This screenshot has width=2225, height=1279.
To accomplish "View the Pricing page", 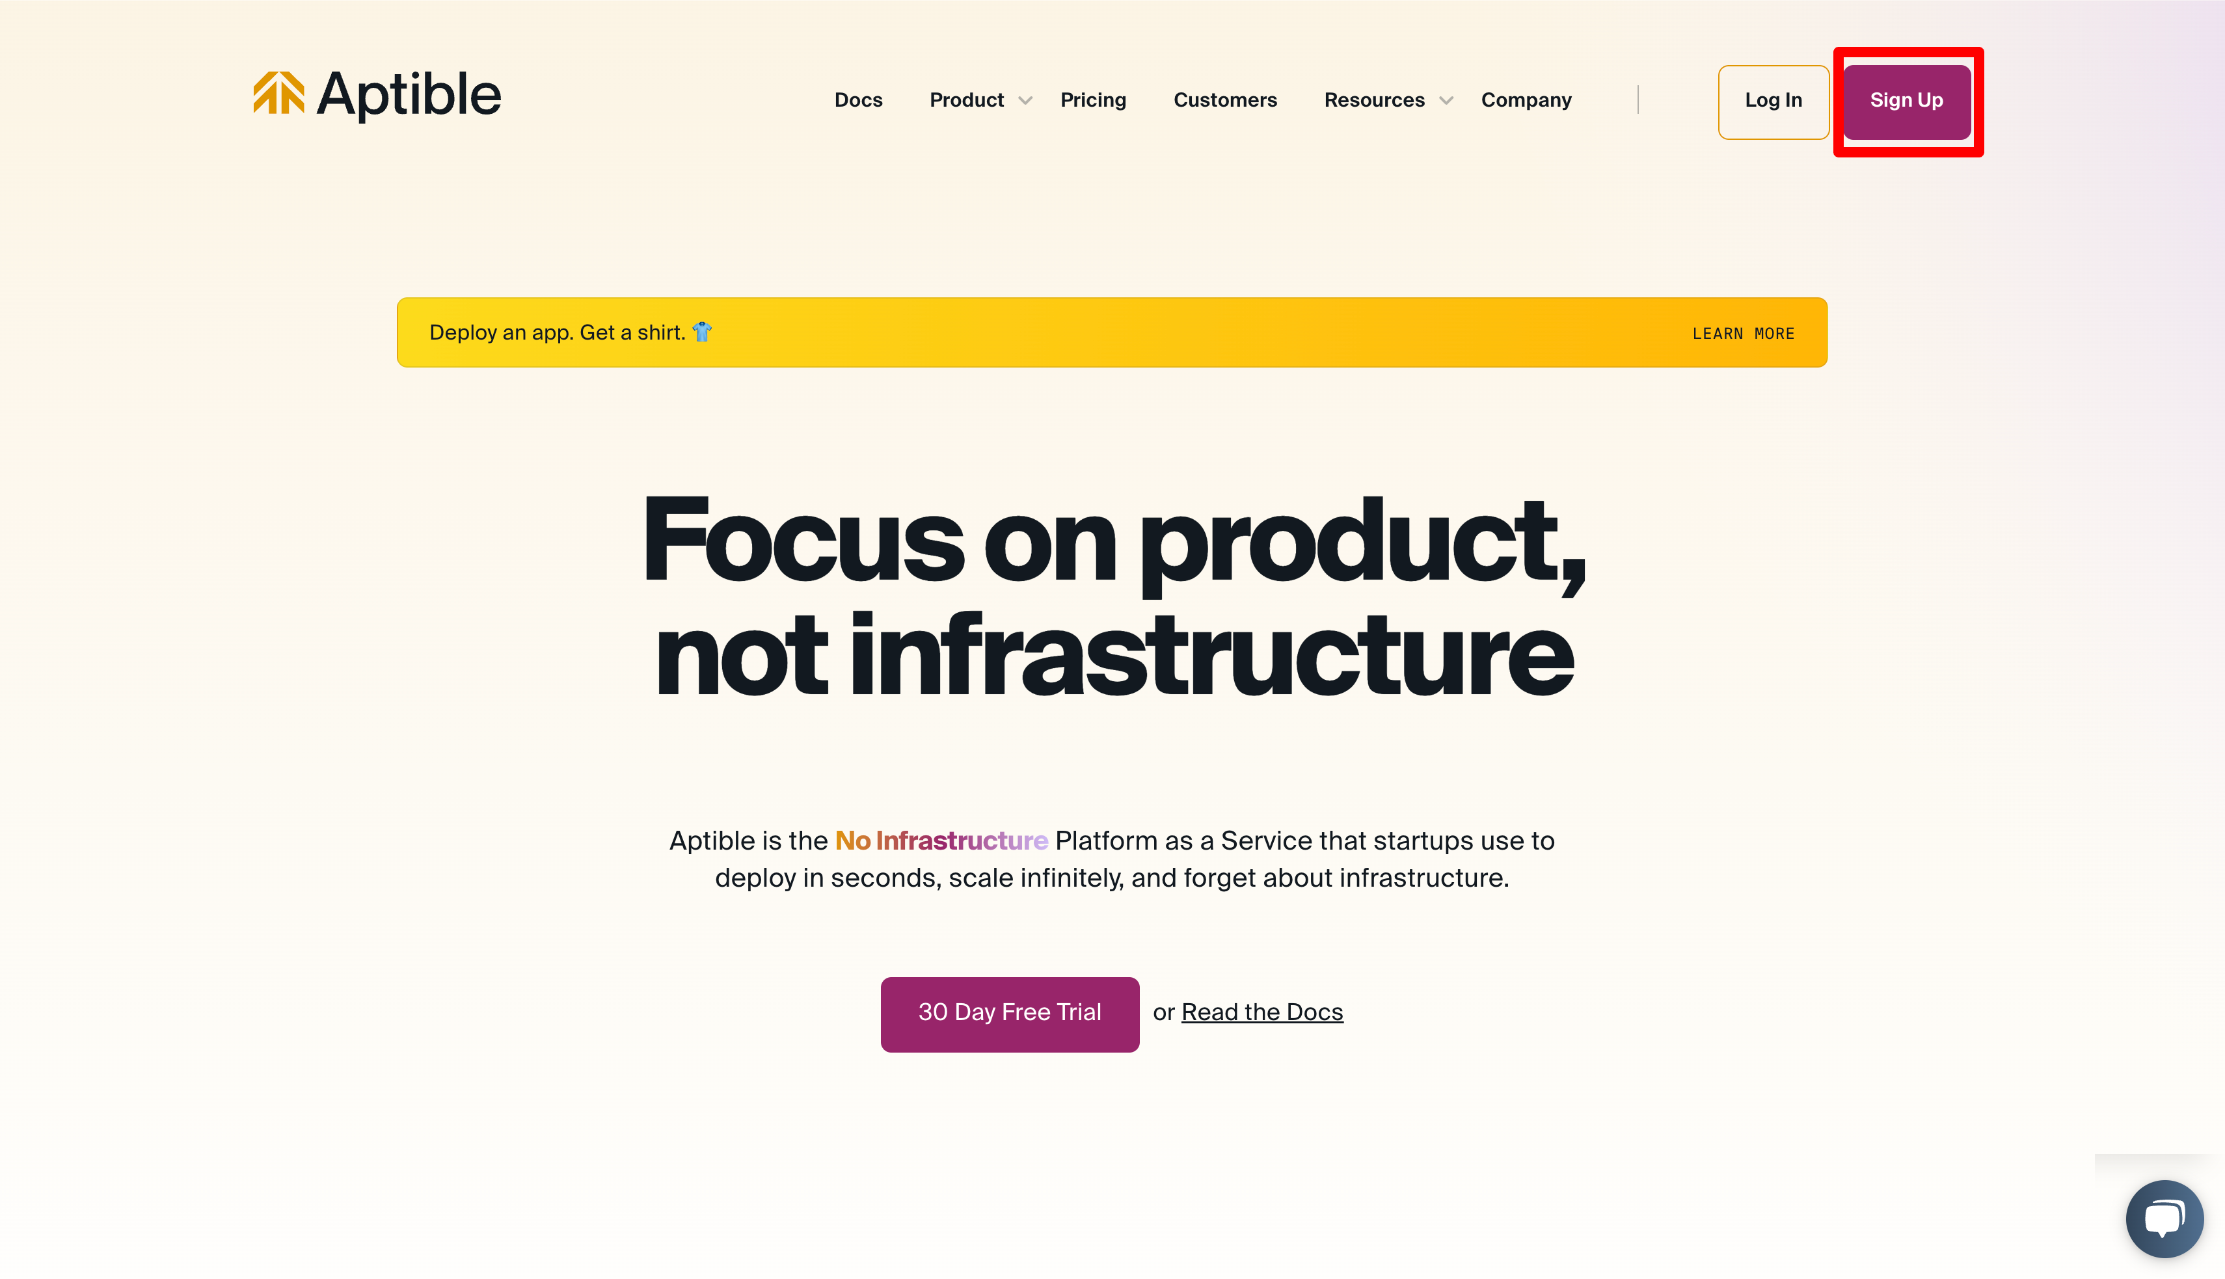I will click(x=1094, y=100).
